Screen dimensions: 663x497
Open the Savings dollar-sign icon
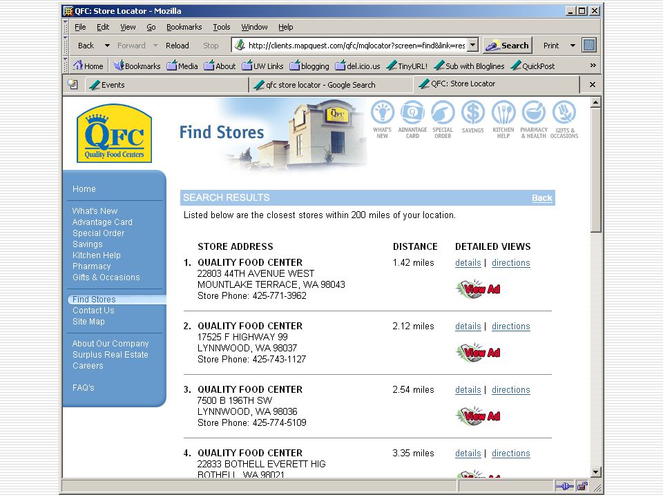pyautogui.click(x=472, y=117)
